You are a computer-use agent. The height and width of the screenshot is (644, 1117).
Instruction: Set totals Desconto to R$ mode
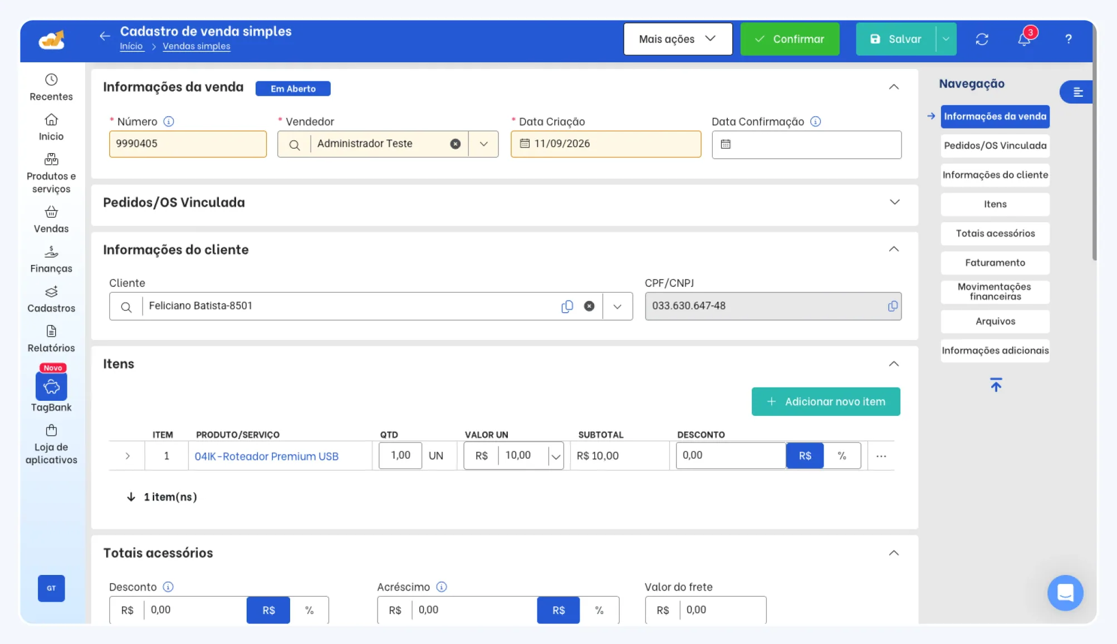tap(268, 610)
